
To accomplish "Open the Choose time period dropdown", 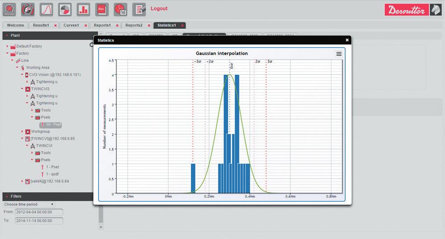I will click(29, 204).
